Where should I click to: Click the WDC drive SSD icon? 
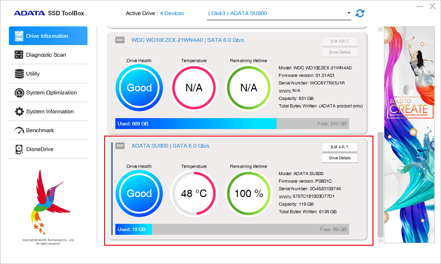pyautogui.click(x=120, y=40)
